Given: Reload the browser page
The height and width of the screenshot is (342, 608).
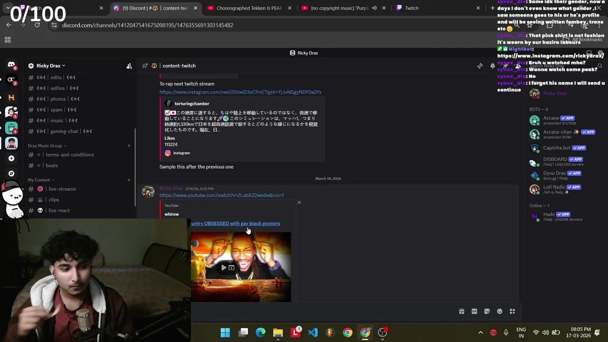Looking at the screenshot, I should coord(37,25).
